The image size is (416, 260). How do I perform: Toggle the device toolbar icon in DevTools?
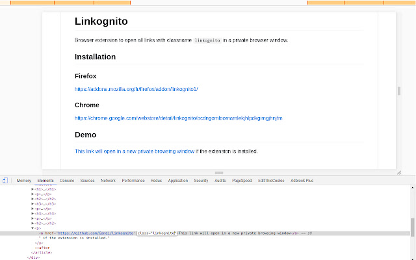point(5,181)
